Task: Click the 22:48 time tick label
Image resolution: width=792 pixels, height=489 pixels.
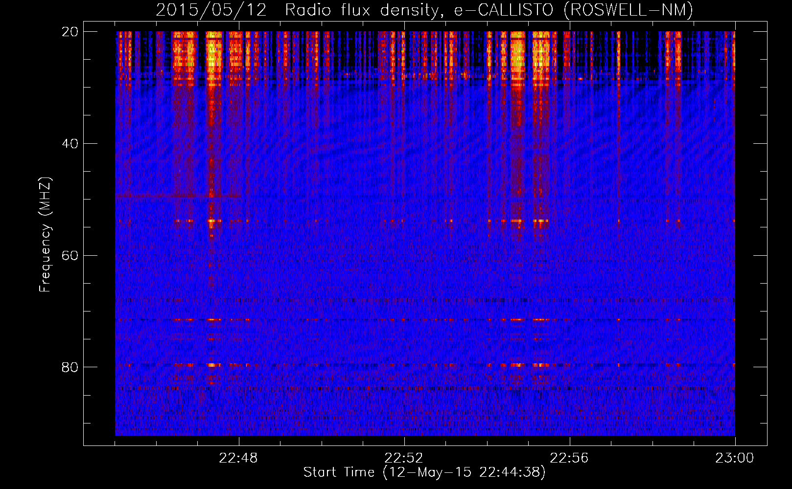Action: (238, 458)
